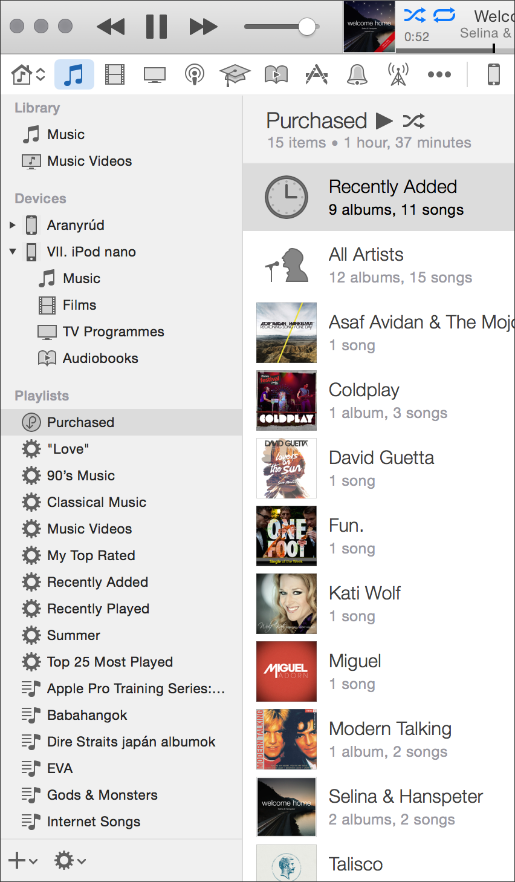Toggle repeat in the now playing display
Viewport: 515px width, 882px height.
click(444, 15)
